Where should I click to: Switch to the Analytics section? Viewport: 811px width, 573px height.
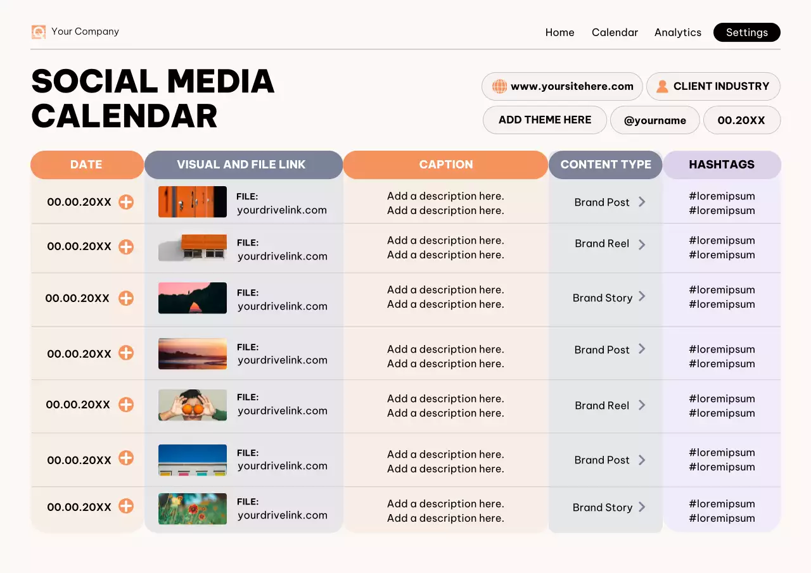pos(677,32)
